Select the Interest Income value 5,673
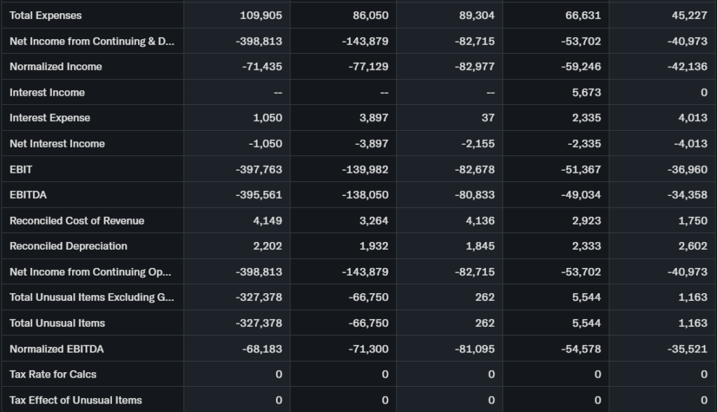The image size is (717, 412). click(586, 92)
